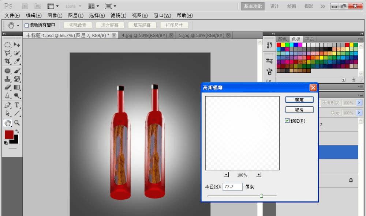
Task: Swap foreground and background colors
Action: point(17,131)
